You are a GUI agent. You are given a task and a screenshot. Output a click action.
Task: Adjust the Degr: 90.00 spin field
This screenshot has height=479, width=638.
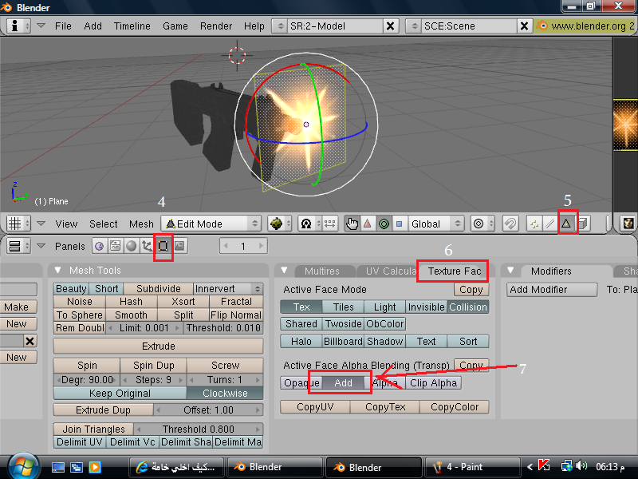(87, 380)
